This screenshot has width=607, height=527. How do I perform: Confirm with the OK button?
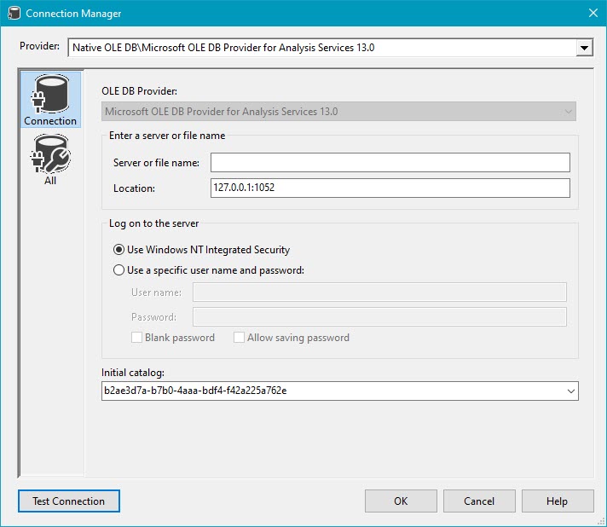pos(401,501)
